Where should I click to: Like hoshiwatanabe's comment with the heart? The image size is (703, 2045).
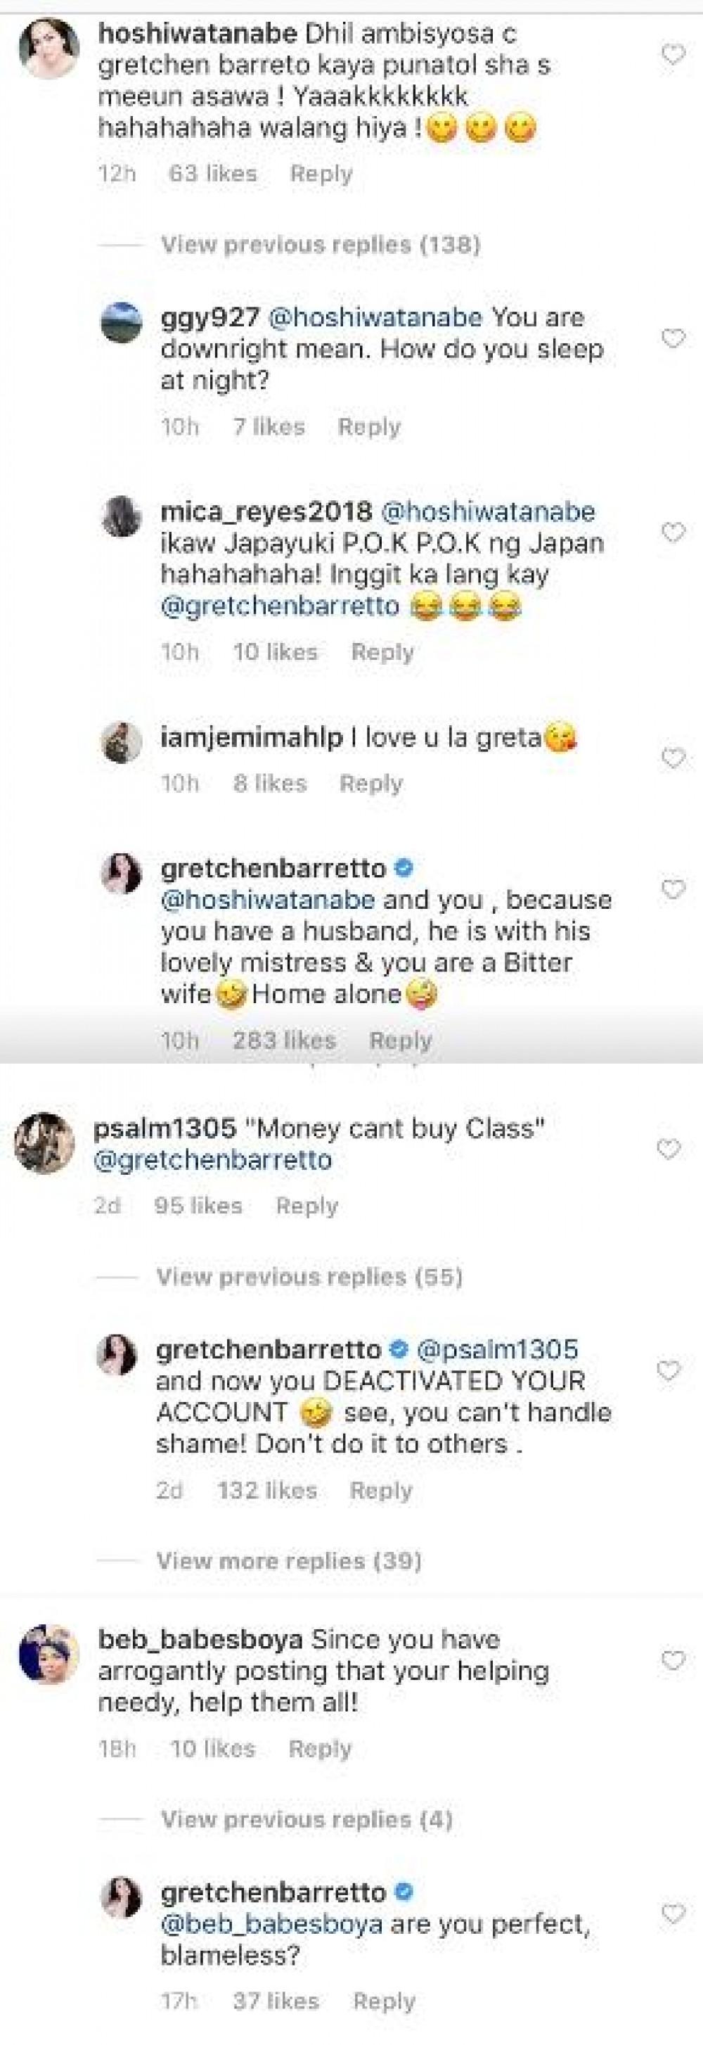click(673, 55)
